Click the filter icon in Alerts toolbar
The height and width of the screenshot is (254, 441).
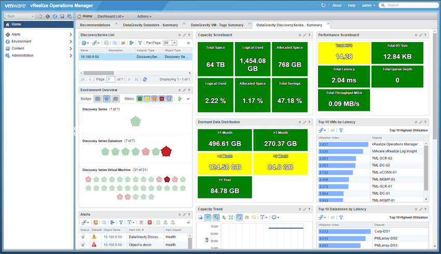click(x=121, y=222)
